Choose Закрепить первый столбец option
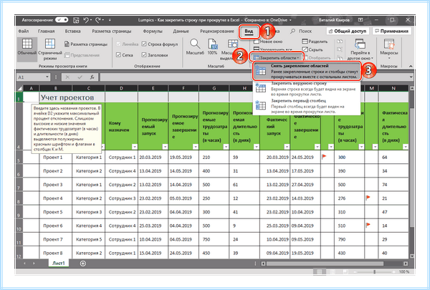The height and width of the screenshot is (290, 430). [x=306, y=106]
